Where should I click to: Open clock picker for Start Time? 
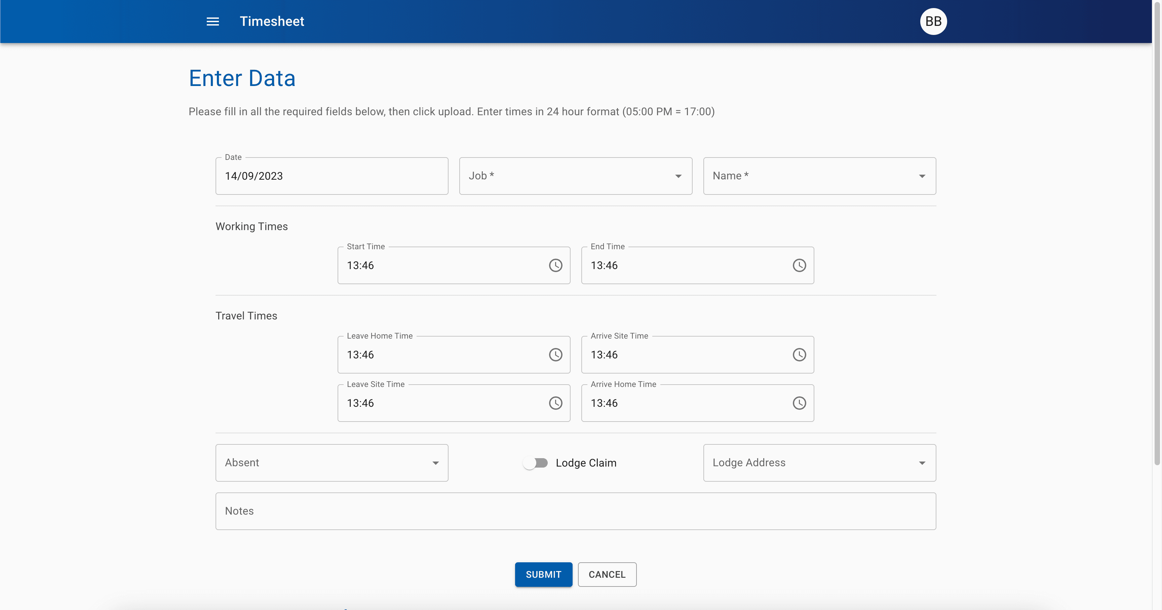click(x=555, y=265)
